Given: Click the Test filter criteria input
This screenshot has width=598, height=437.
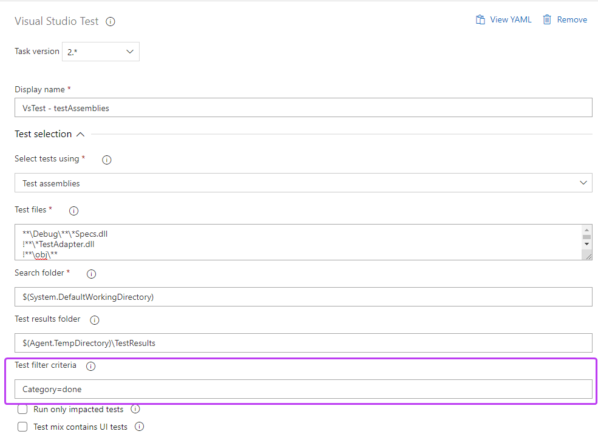Looking at the screenshot, I should [303, 389].
